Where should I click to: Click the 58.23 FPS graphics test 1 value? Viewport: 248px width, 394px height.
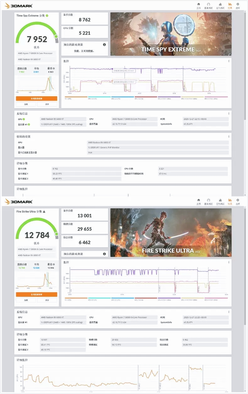pos(86,173)
